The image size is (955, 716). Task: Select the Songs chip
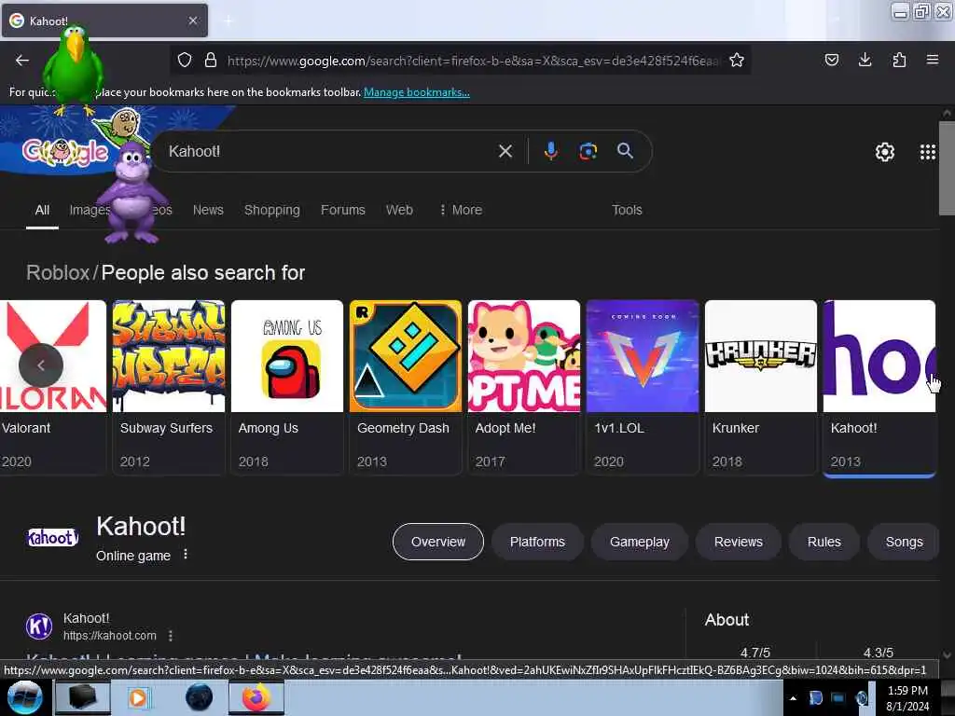pos(904,542)
